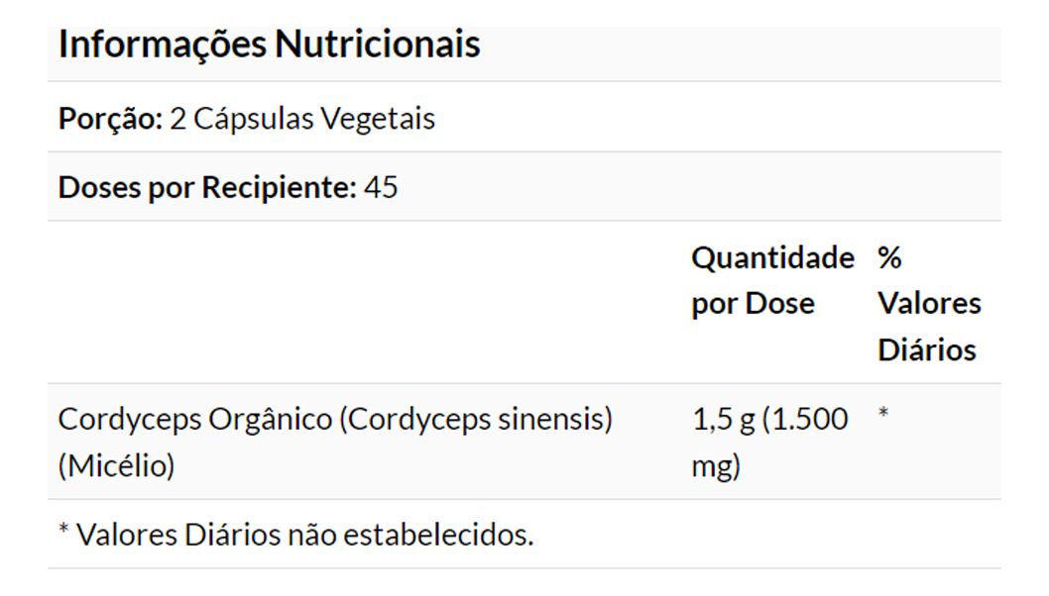Select the '(Cordyceps sinensis)' scientific name
The image size is (1049, 596).
coord(476,419)
